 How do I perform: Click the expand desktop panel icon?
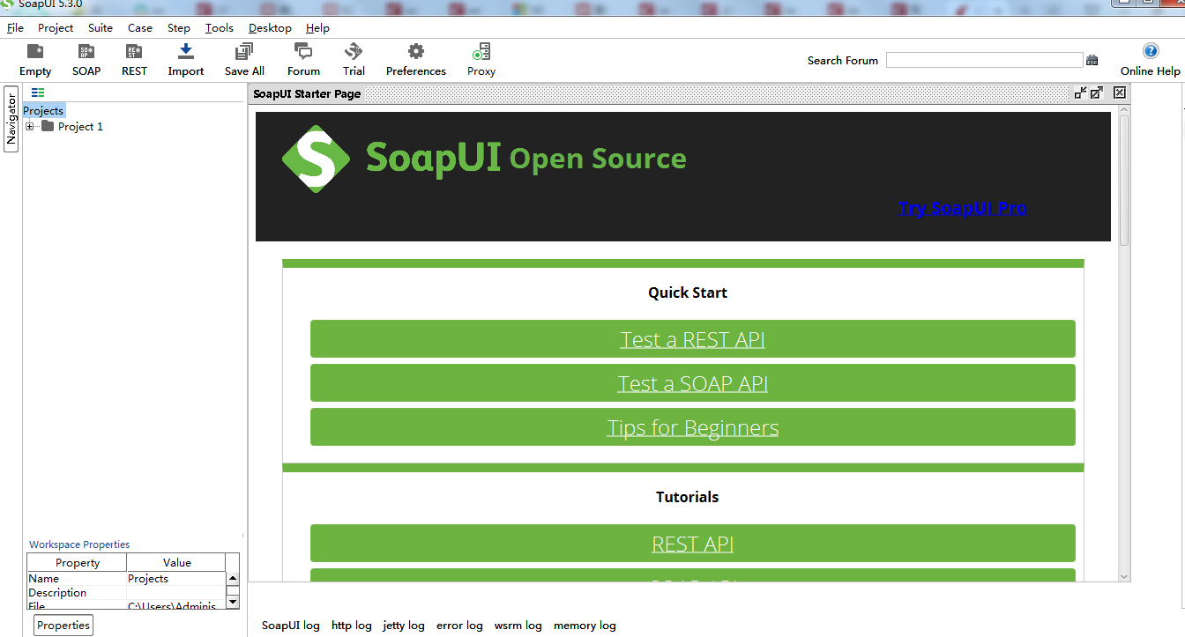pos(1097,93)
